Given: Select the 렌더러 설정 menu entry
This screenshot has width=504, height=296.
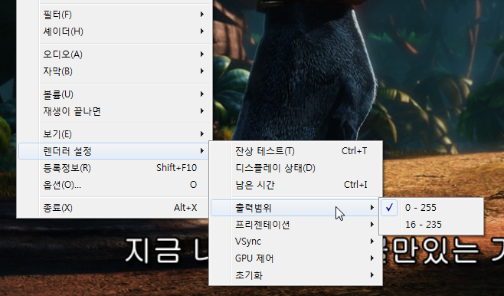Looking at the screenshot, I should (x=113, y=151).
